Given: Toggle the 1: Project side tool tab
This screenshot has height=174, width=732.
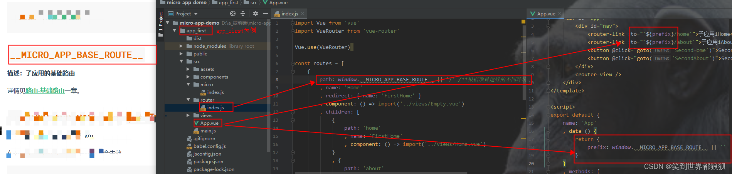Looking at the screenshot, I should (161, 24).
